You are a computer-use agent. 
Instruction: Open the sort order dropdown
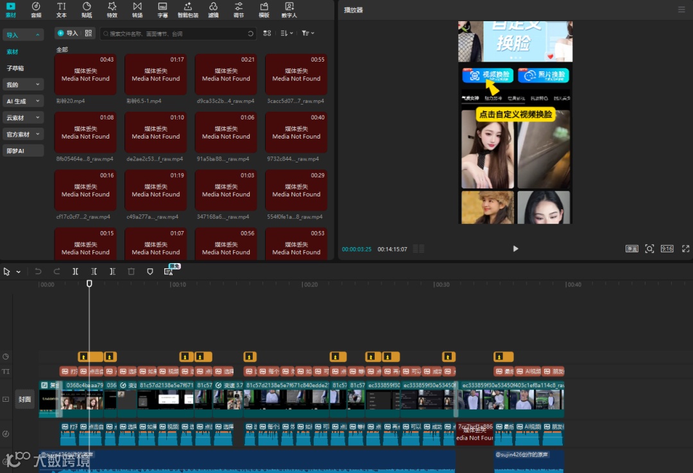point(287,33)
